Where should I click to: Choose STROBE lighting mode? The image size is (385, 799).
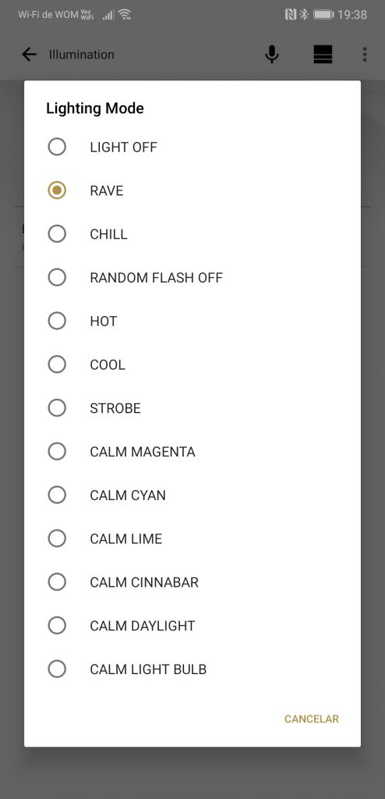tap(192, 408)
